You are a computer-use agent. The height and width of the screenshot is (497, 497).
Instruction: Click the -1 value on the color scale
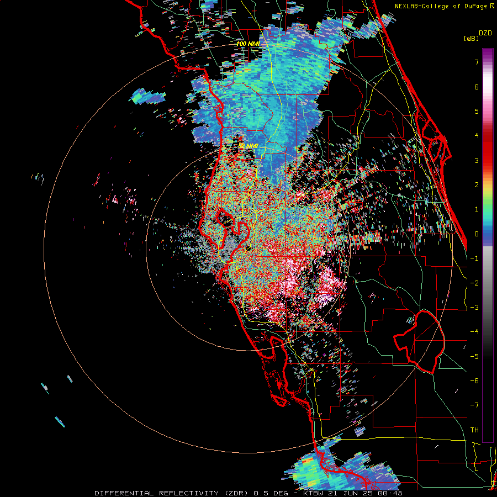[x=474, y=258]
